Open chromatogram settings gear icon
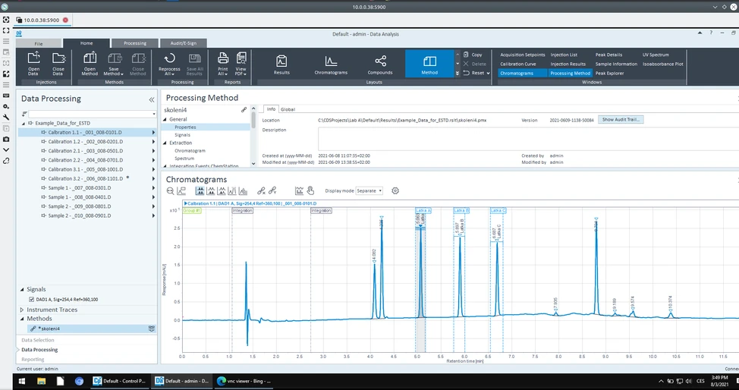739x390 pixels. (395, 191)
